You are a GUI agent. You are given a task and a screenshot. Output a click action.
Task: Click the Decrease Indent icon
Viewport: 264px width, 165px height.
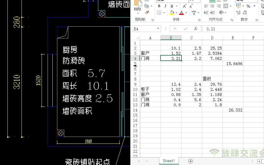(x=206, y=12)
